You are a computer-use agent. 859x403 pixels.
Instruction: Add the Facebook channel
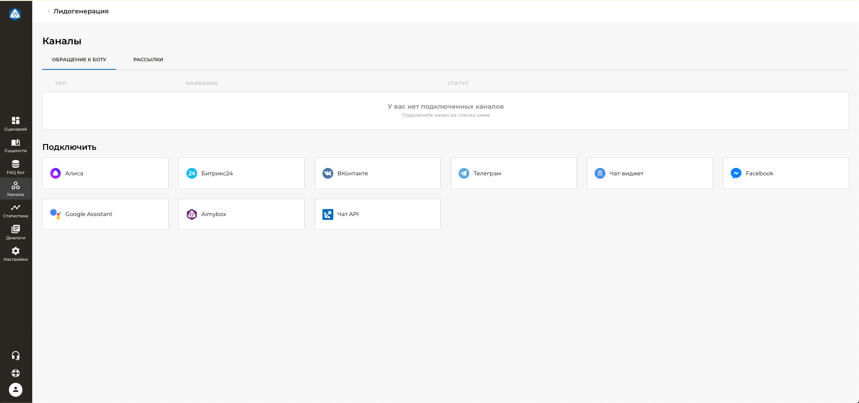pyautogui.click(x=786, y=173)
